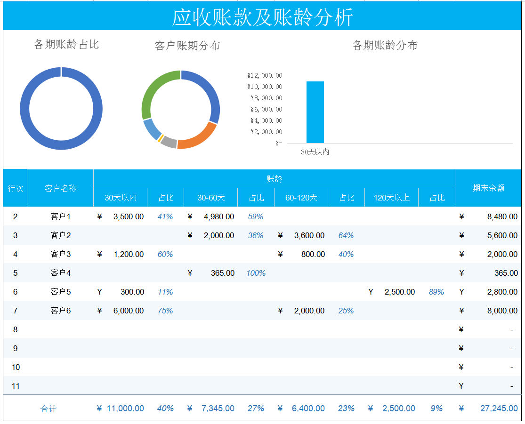
Task: Select the 120天以上 column header
Action: tap(391, 197)
